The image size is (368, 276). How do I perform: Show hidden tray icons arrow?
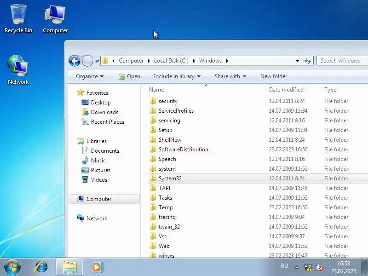point(297,267)
